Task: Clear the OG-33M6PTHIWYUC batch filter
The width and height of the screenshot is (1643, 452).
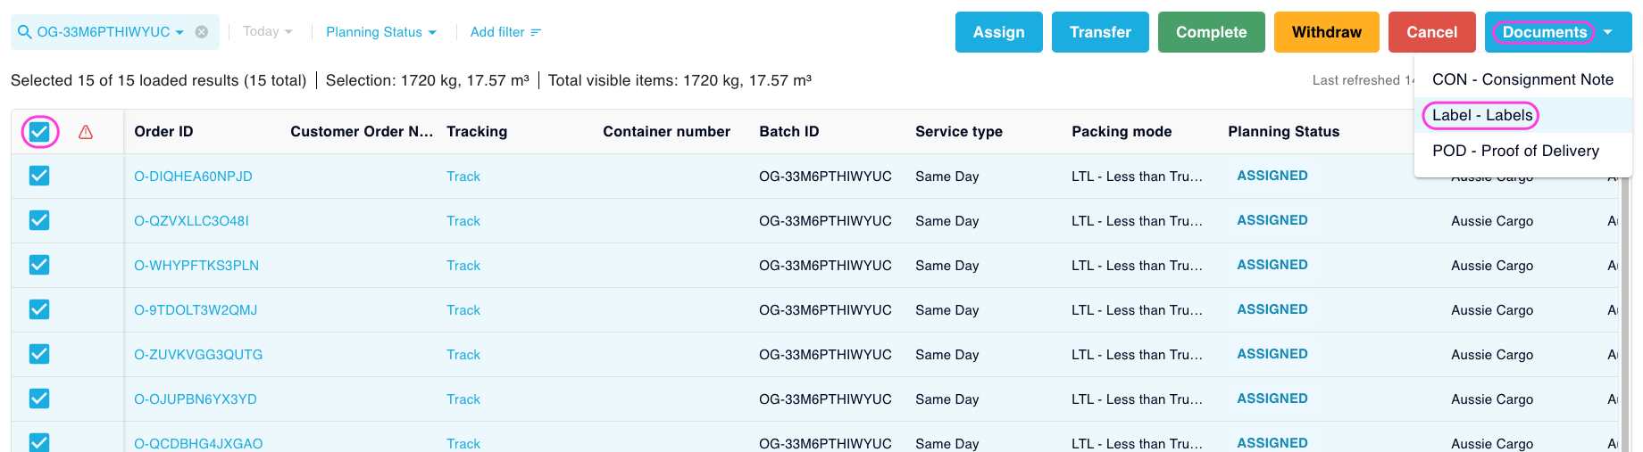Action: point(202,32)
